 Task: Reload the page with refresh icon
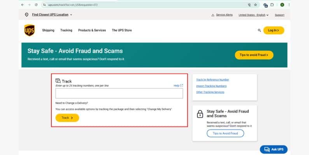36,5
